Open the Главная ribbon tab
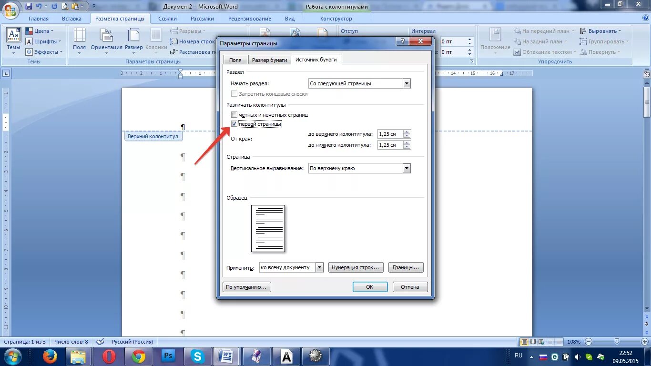The image size is (651, 366). coord(39,19)
